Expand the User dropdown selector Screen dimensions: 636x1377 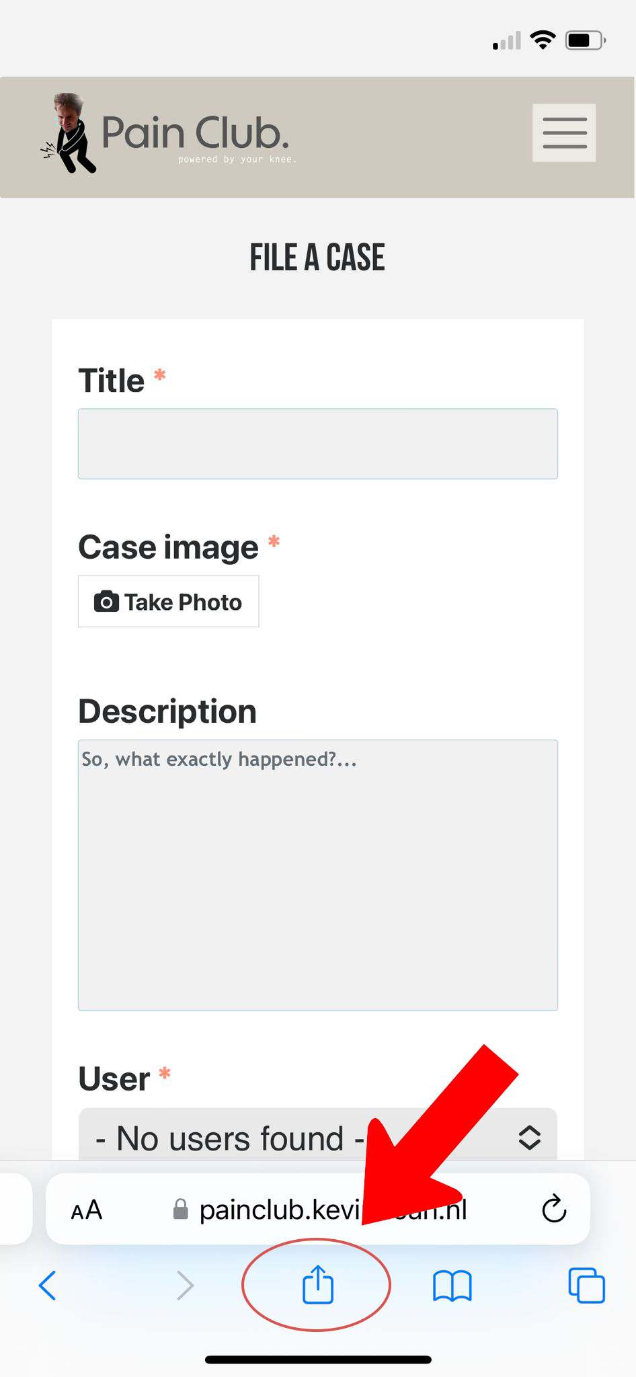tap(269, 1138)
